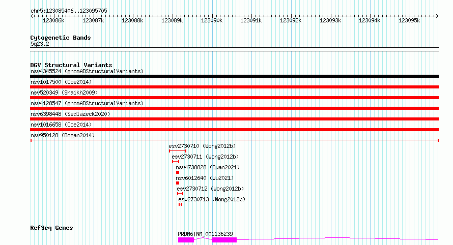This screenshot has width=453, height=245.
Task: Open variant esv2730710 (Wong2012b) label
Action: click(202, 146)
